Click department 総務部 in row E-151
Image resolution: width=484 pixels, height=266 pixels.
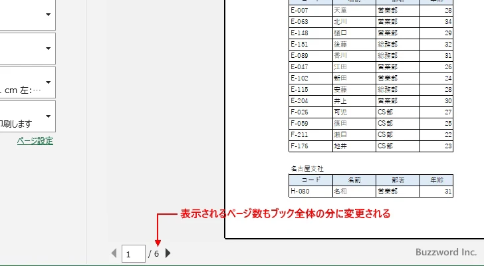point(388,45)
